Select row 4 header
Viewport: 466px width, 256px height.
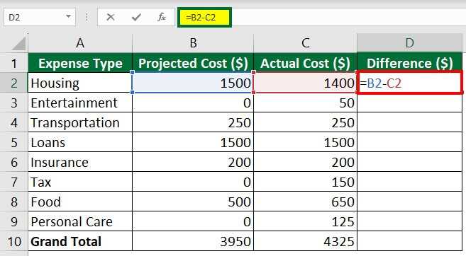coord(14,122)
